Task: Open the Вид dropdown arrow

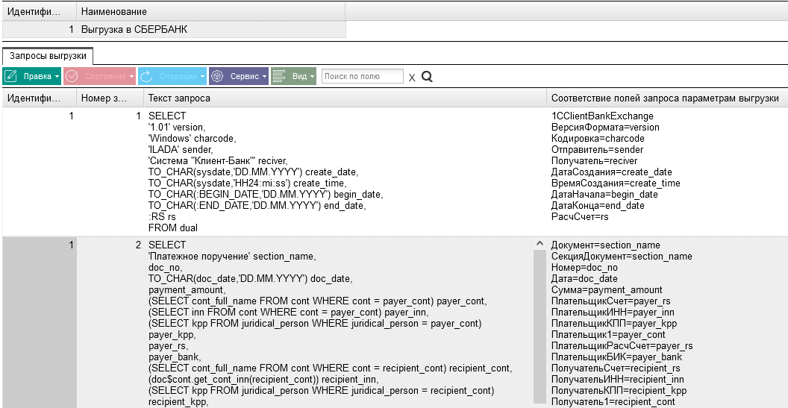Action: (312, 77)
